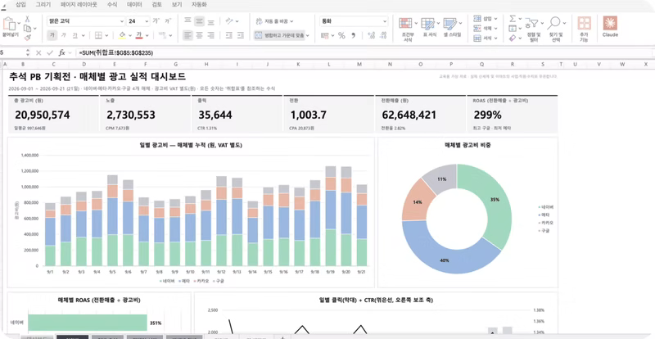Image resolution: width=655 pixels, height=339 pixels.
Task: Open the View (보기) ribbon tab
Action: 177,5
